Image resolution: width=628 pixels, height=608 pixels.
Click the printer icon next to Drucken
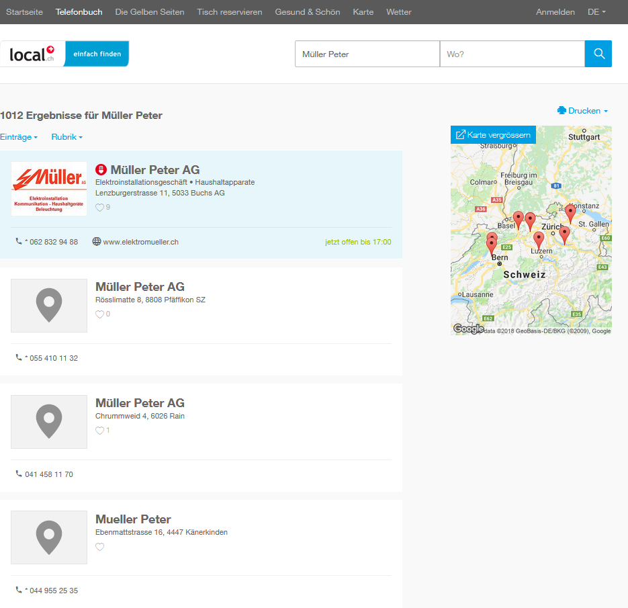coord(562,111)
